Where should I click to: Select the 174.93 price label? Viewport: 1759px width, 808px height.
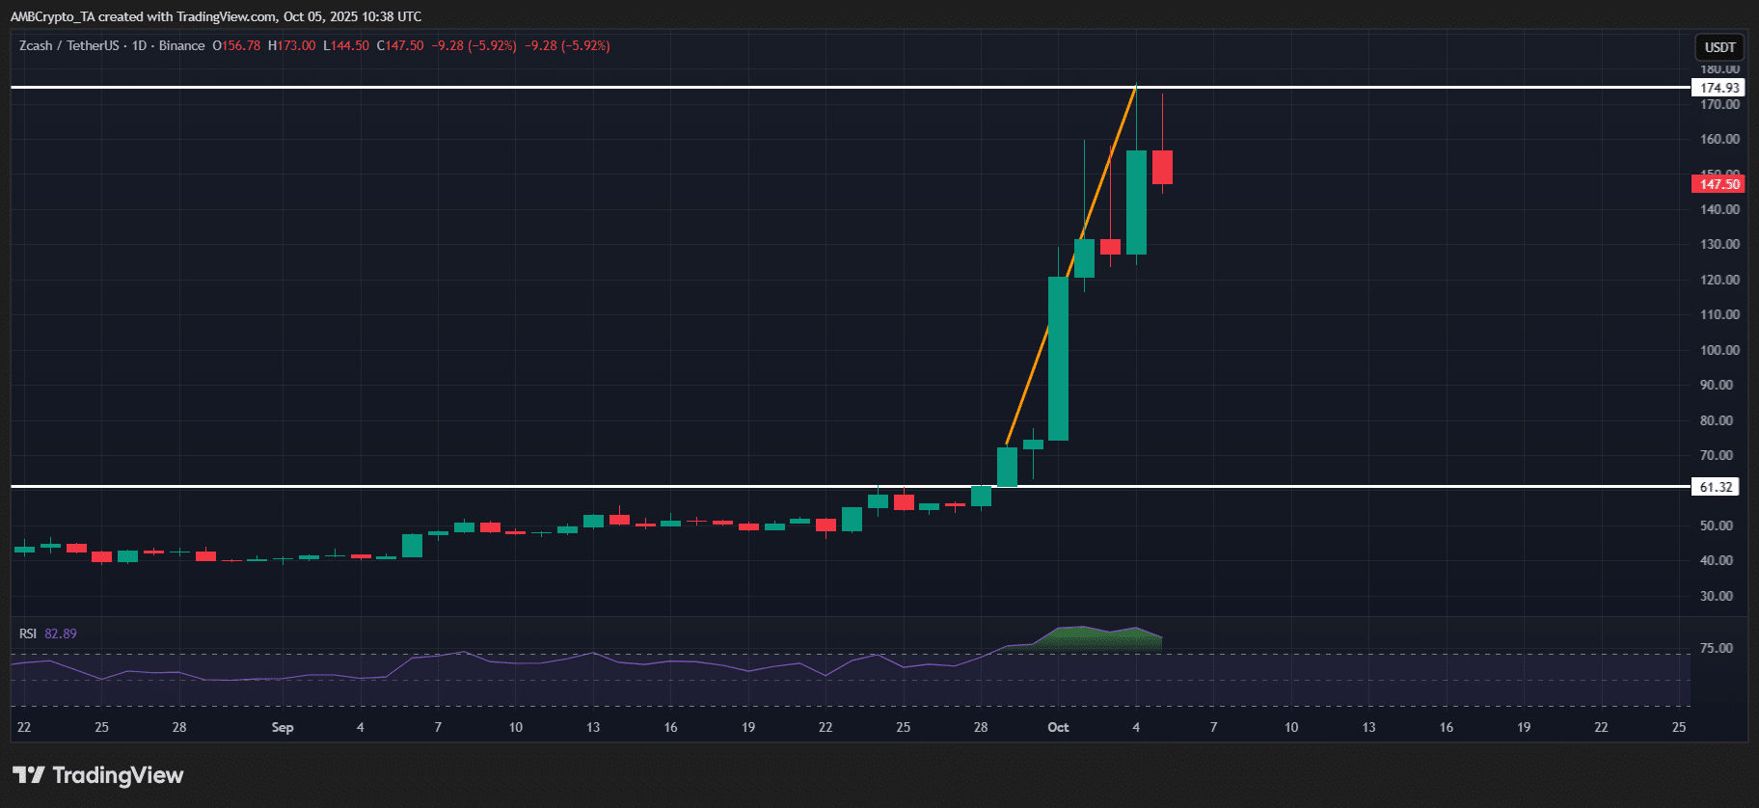(x=1718, y=88)
